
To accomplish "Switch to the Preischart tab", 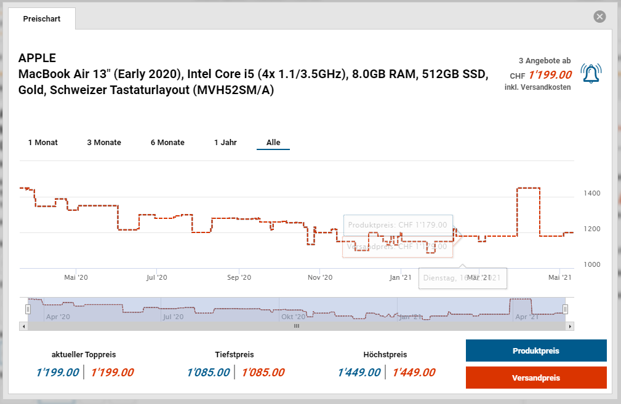I will pos(42,18).
